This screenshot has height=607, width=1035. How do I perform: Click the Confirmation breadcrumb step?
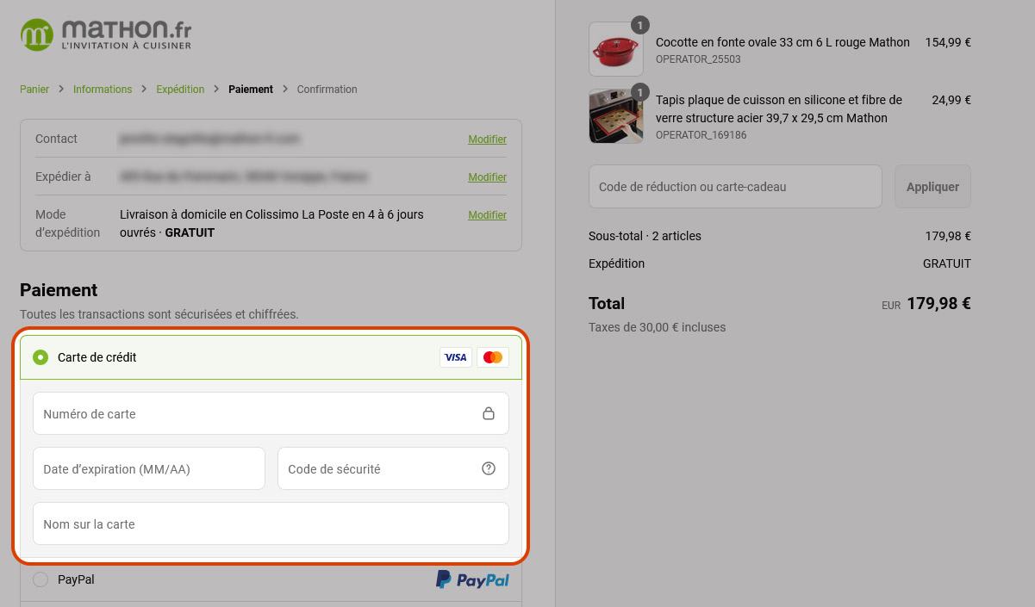327,90
